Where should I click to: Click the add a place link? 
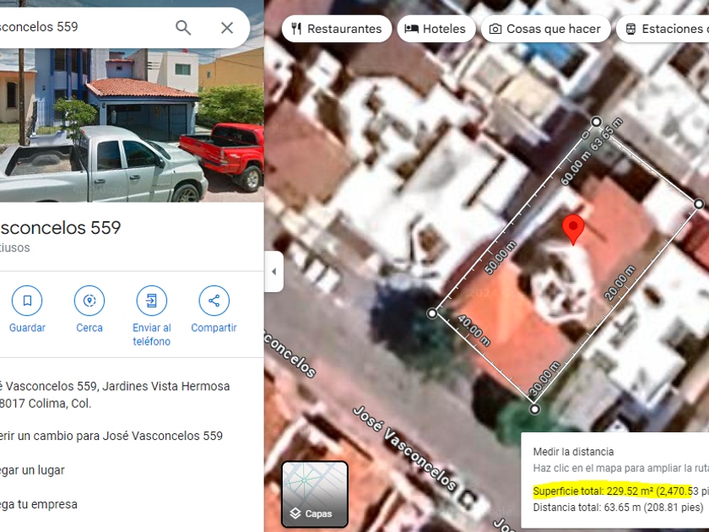(32, 470)
